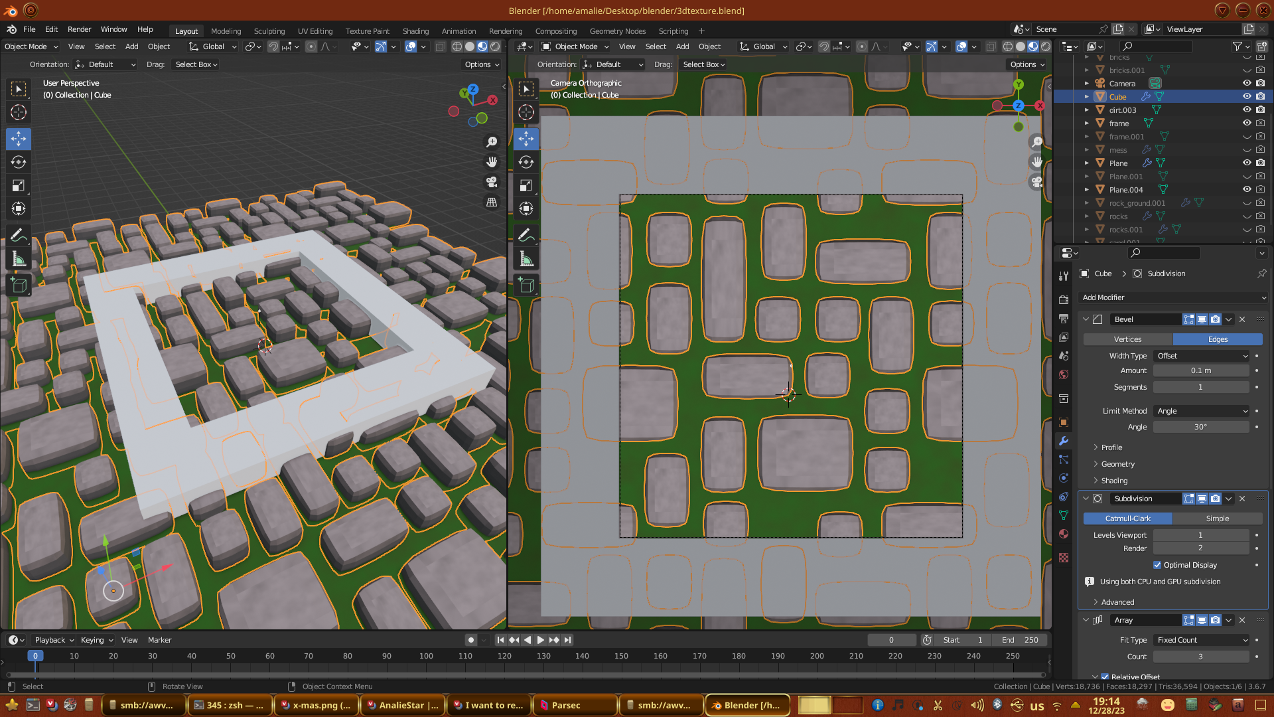The width and height of the screenshot is (1274, 717).
Task: Toggle camera view icon in left viewport
Action: coord(492,182)
